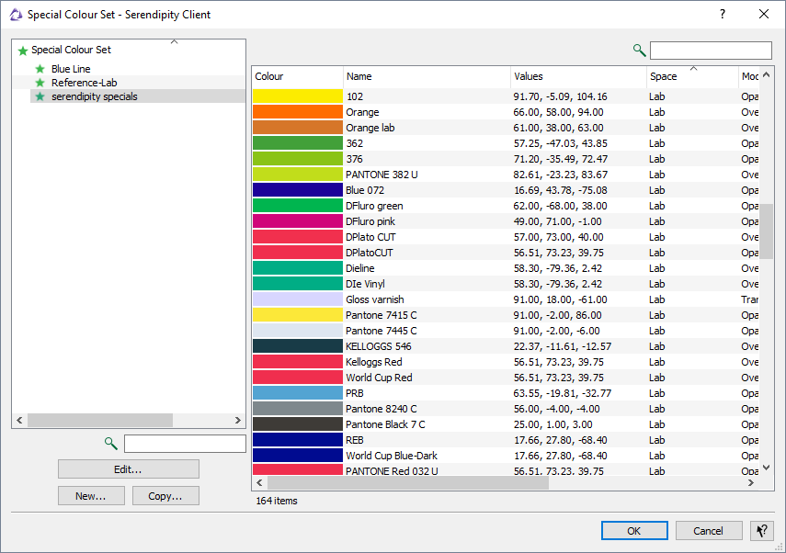
Task: Click the help question mark in title bar
Action: pyautogui.click(x=723, y=14)
